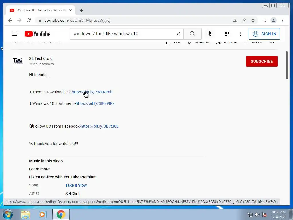
Task: Open a new Chrome tab
Action: 81,10
